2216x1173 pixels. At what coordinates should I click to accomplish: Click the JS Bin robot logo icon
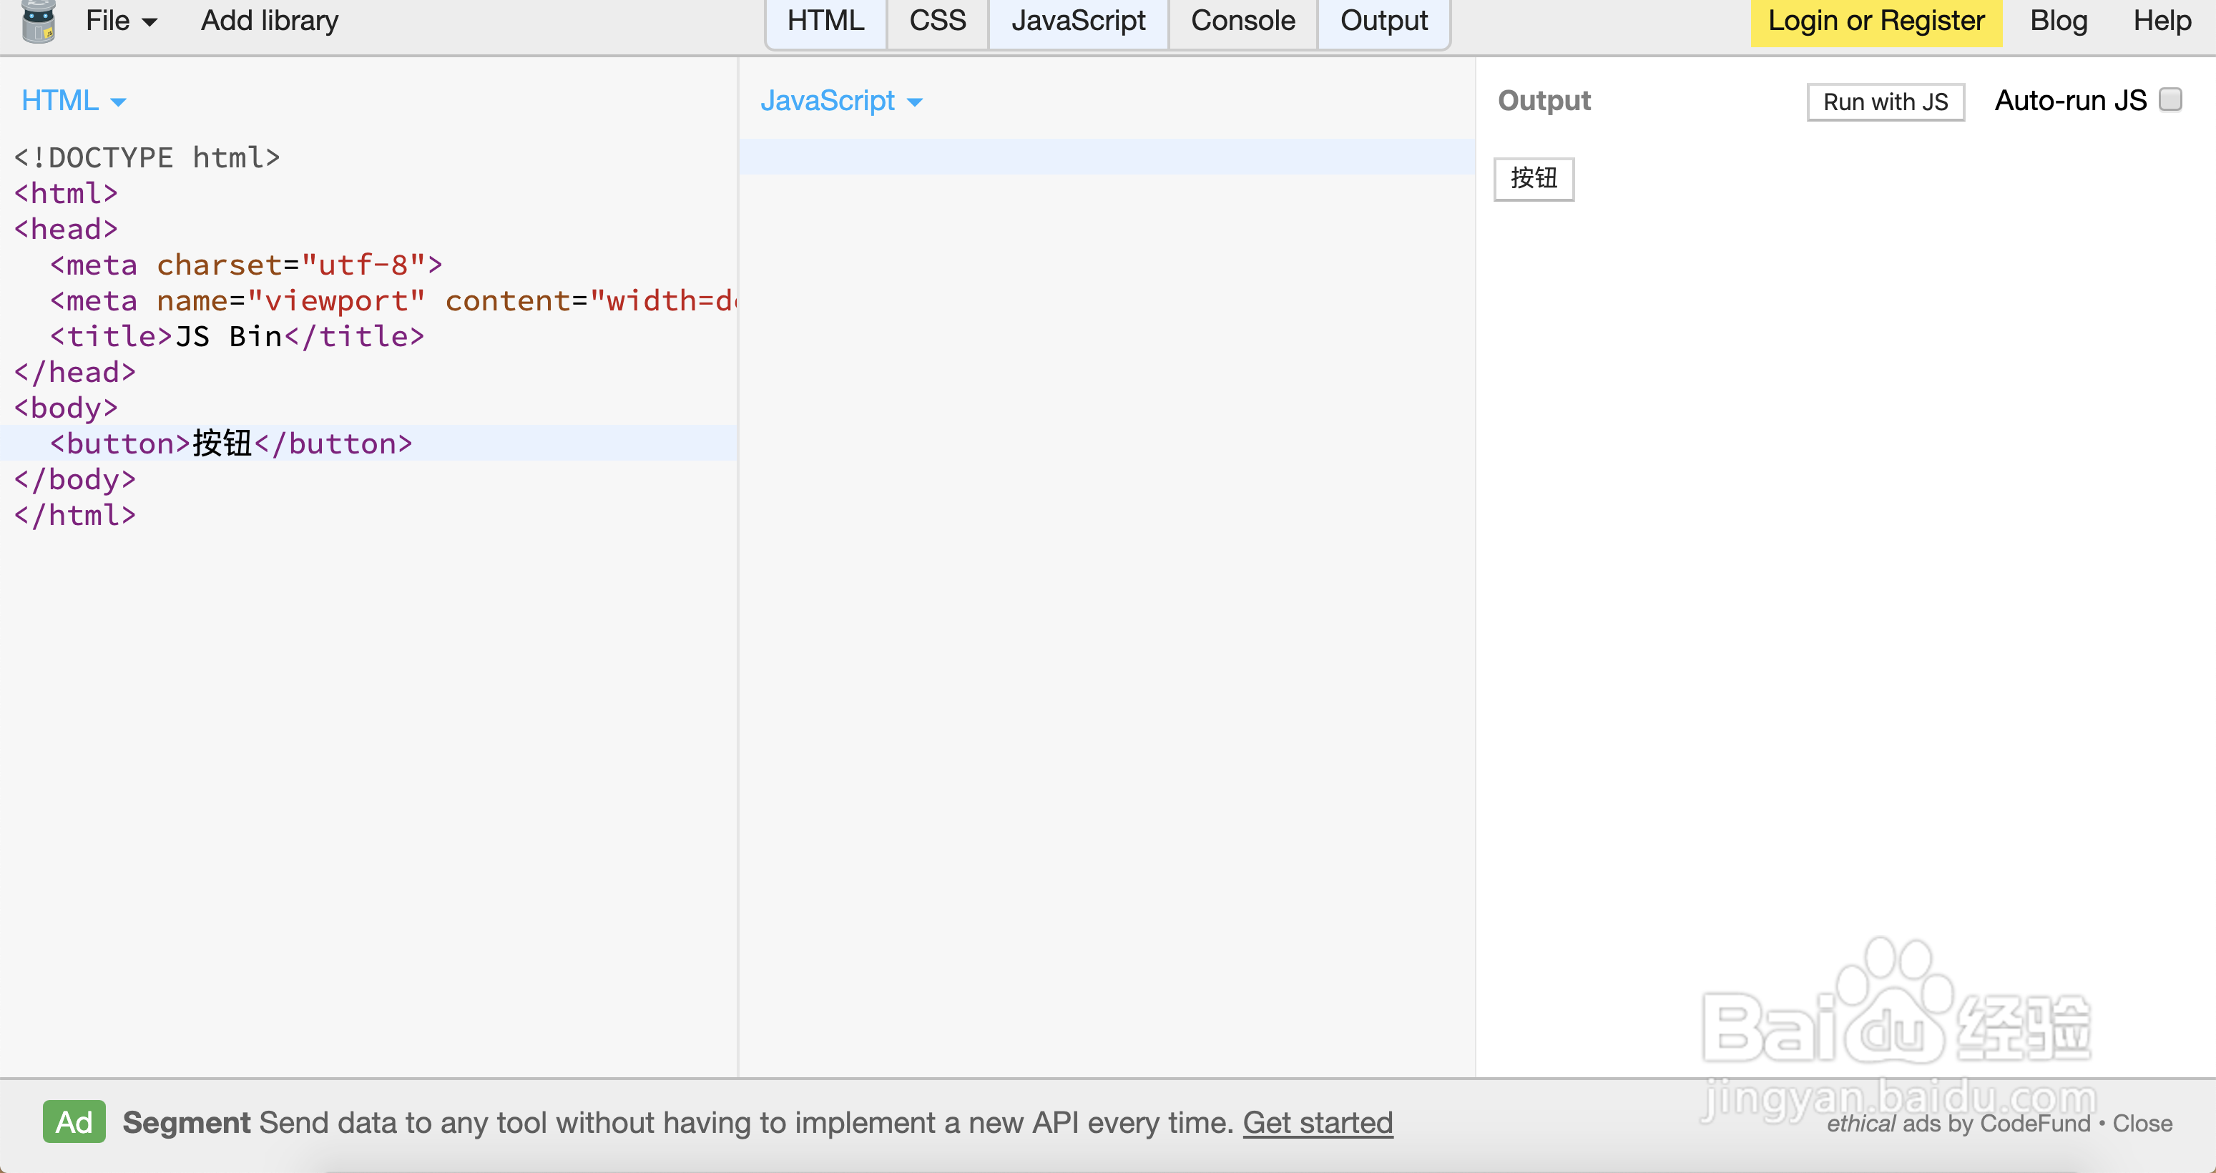coord(38,21)
